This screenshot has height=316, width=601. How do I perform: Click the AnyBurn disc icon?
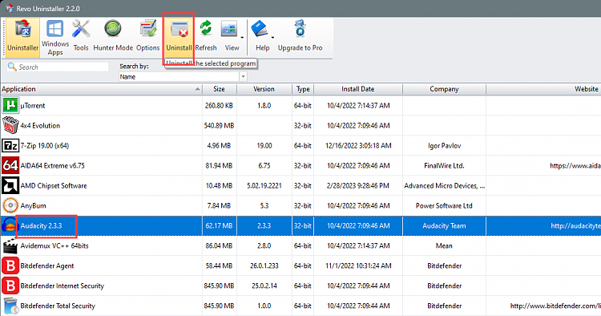[x=10, y=205]
